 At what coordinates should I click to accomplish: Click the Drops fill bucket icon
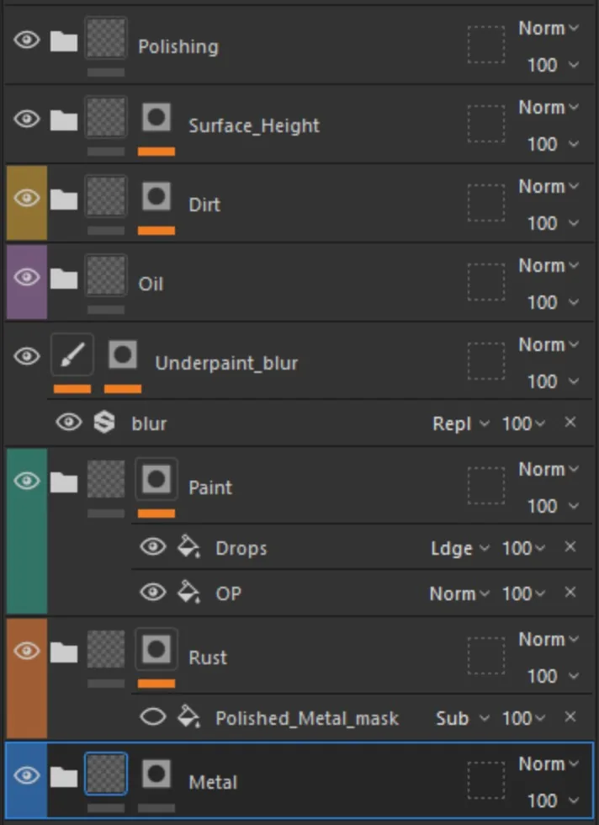point(188,546)
